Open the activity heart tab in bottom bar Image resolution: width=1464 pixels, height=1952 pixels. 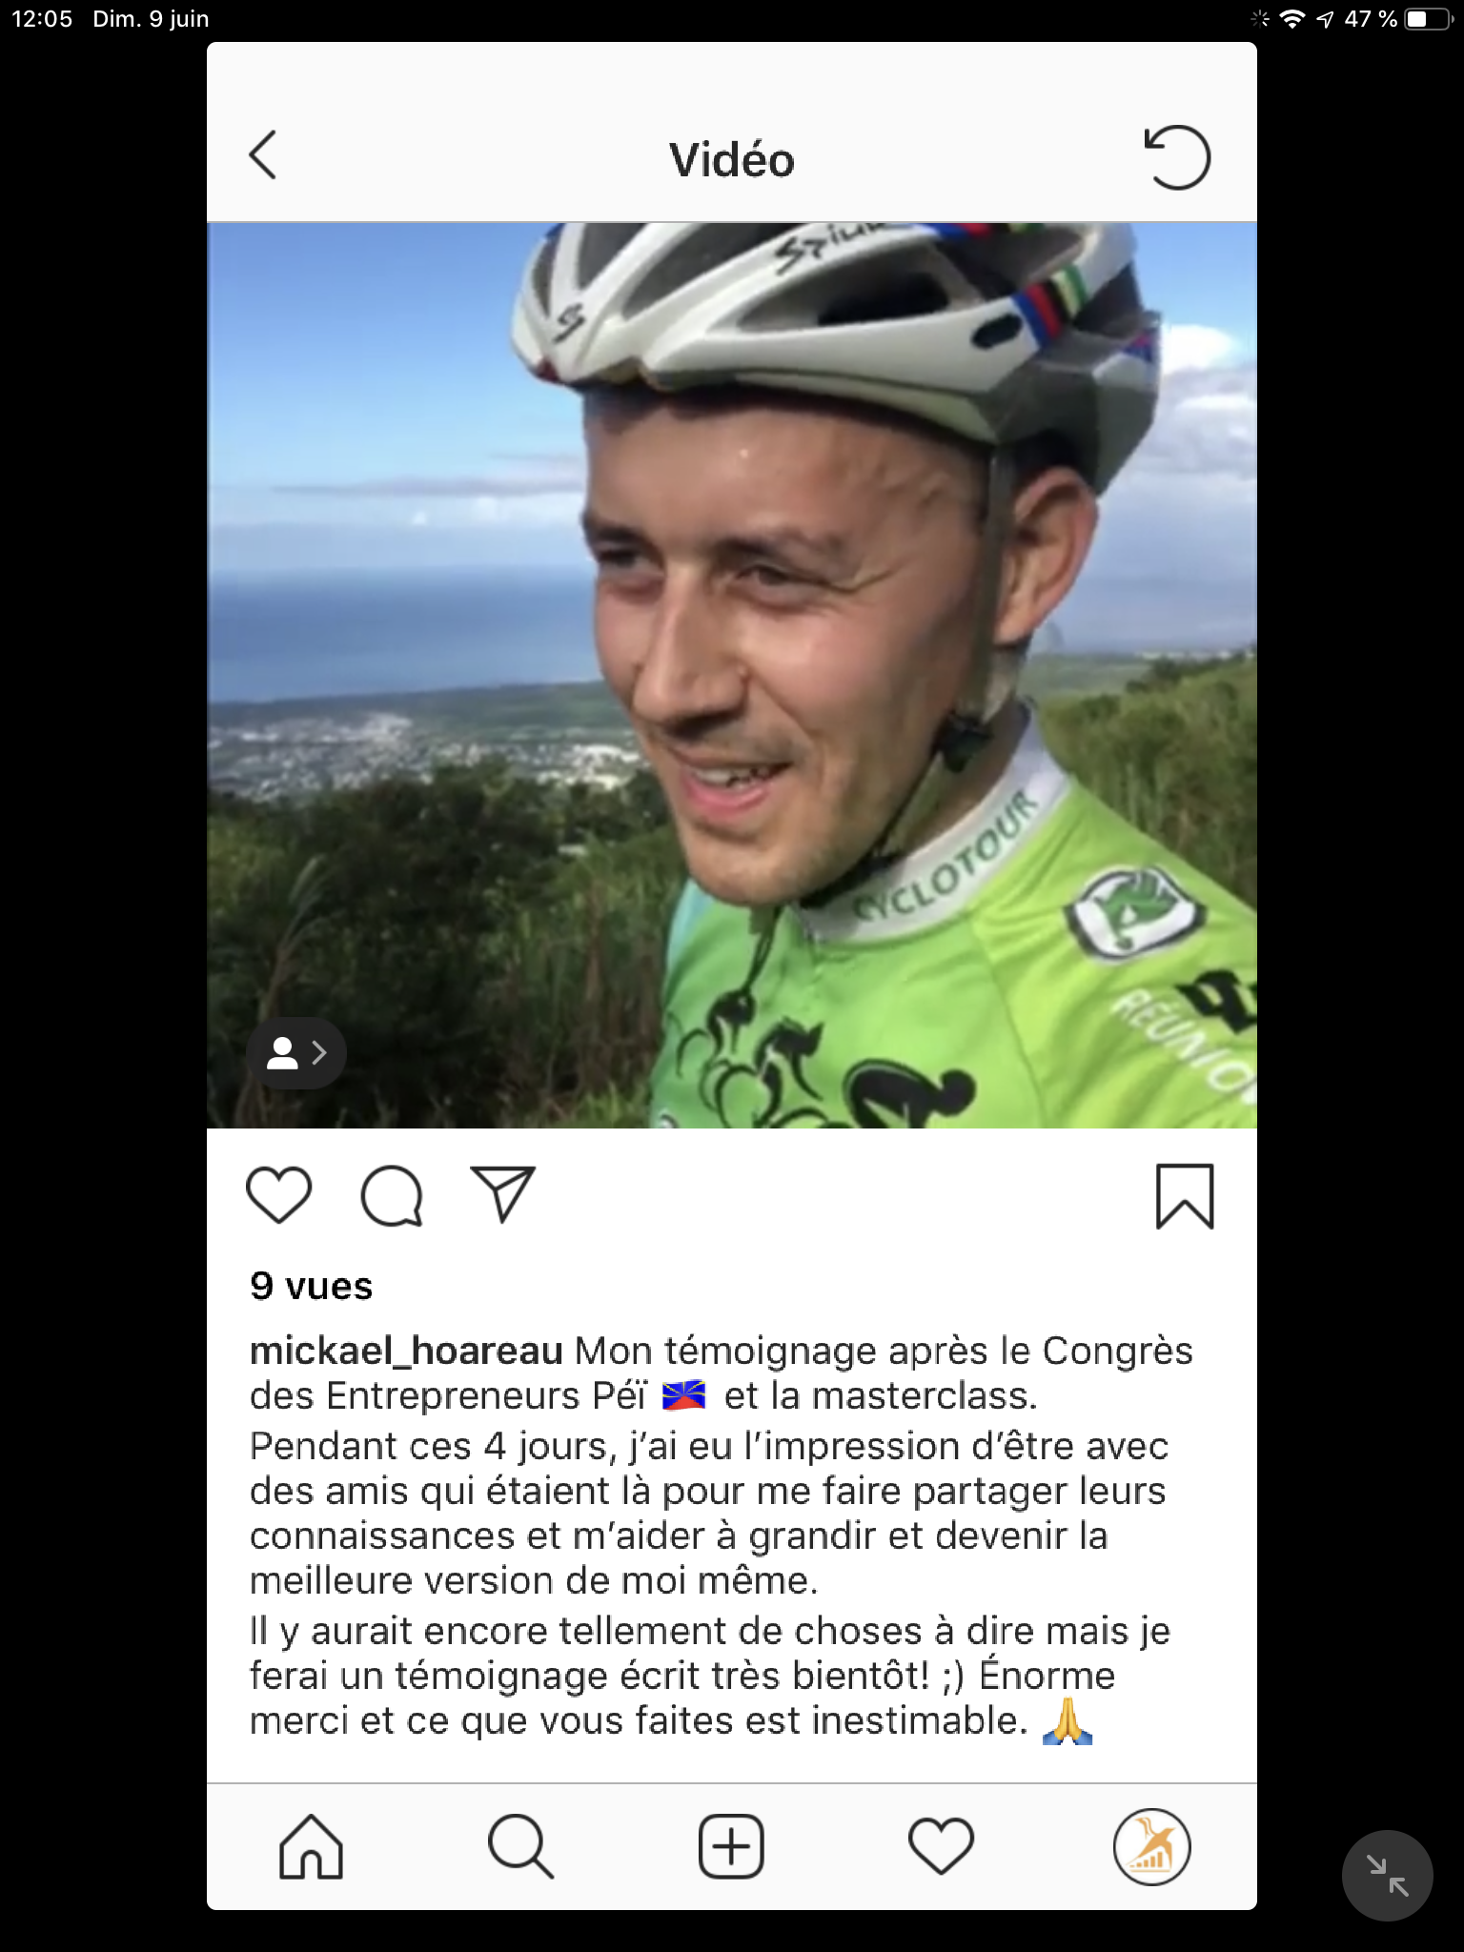(x=942, y=1846)
